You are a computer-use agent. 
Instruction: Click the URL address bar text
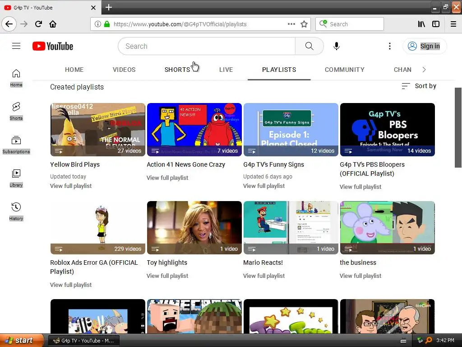click(180, 24)
